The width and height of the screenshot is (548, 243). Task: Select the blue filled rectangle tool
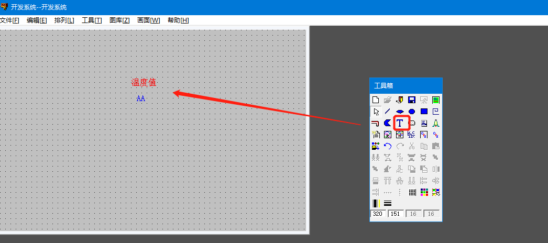point(424,112)
